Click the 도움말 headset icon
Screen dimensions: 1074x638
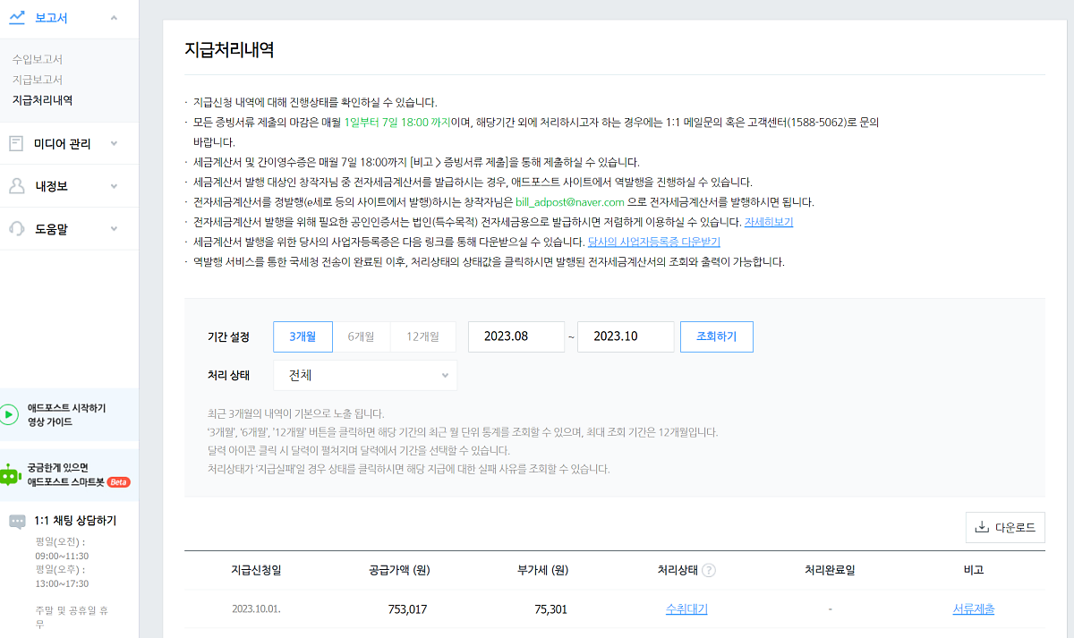[16, 228]
